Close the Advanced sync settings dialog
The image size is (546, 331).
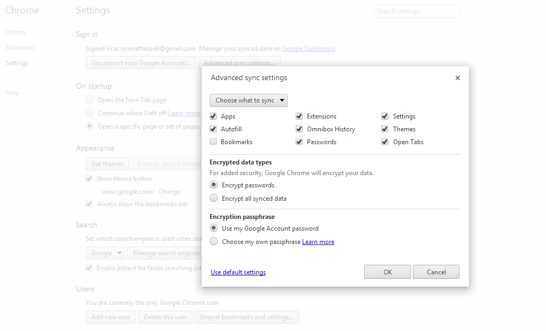[x=457, y=78]
